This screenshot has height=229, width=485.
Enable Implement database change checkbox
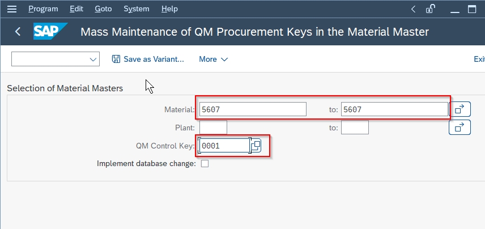pyautogui.click(x=205, y=164)
